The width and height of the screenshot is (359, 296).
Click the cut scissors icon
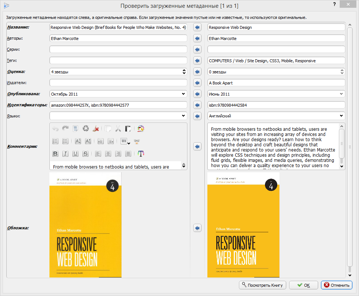click(118, 129)
